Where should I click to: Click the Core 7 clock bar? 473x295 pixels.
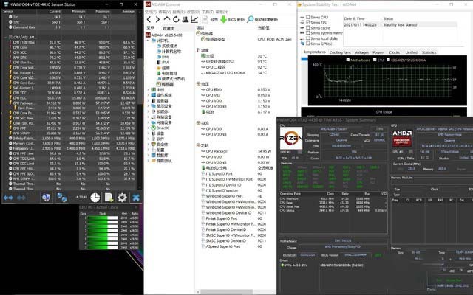pyautogui.click(x=103, y=247)
